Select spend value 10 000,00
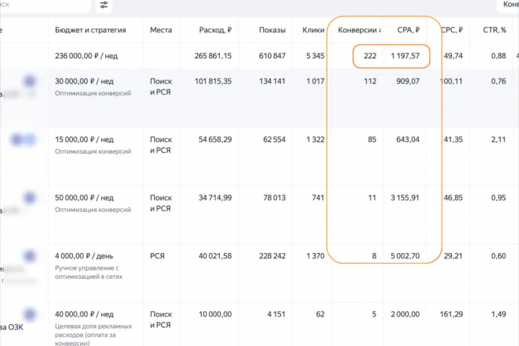Image resolution: width=519 pixels, height=346 pixels. (x=215, y=314)
